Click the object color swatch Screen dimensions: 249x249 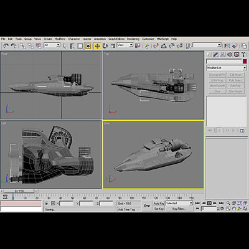point(245,62)
